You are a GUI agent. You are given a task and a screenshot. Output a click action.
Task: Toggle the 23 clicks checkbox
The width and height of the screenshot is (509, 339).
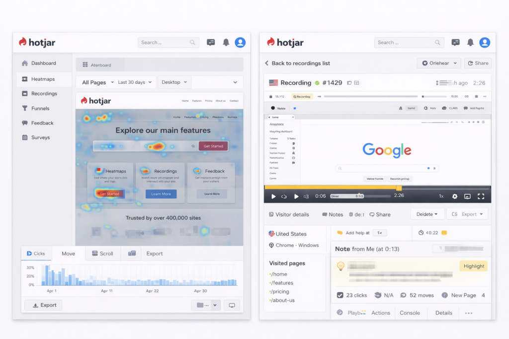[x=340, y=295]
